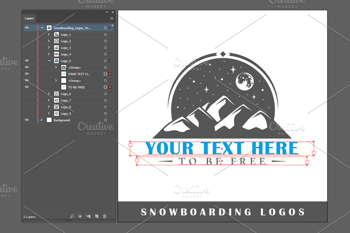Image resolution: width=350 pixels, height=233 pixels.
Task: Click the target circle for Logo_4
Action: (105, 54)
